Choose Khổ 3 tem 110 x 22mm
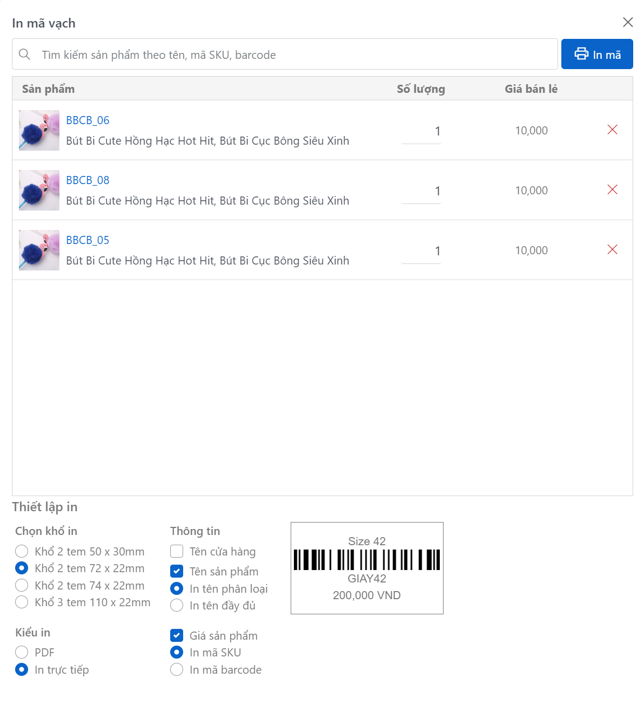The height and width of the screenshot is (705, 644). (x=22, y=602)
